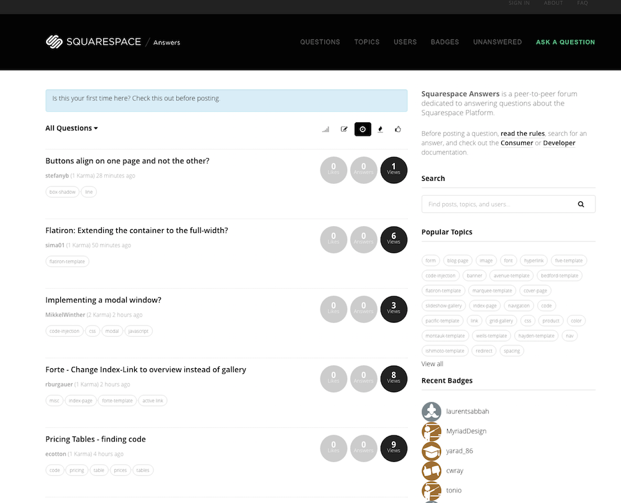This screenshot has height=503, width=621.
Task: Select the marquee-template topic tag
Action: pos(492,291)
